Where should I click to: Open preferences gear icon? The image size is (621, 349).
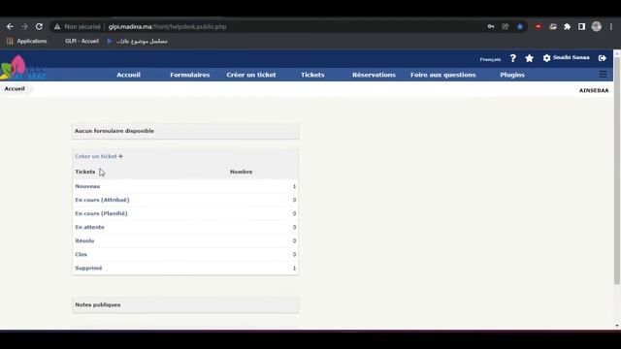point(546,58)
